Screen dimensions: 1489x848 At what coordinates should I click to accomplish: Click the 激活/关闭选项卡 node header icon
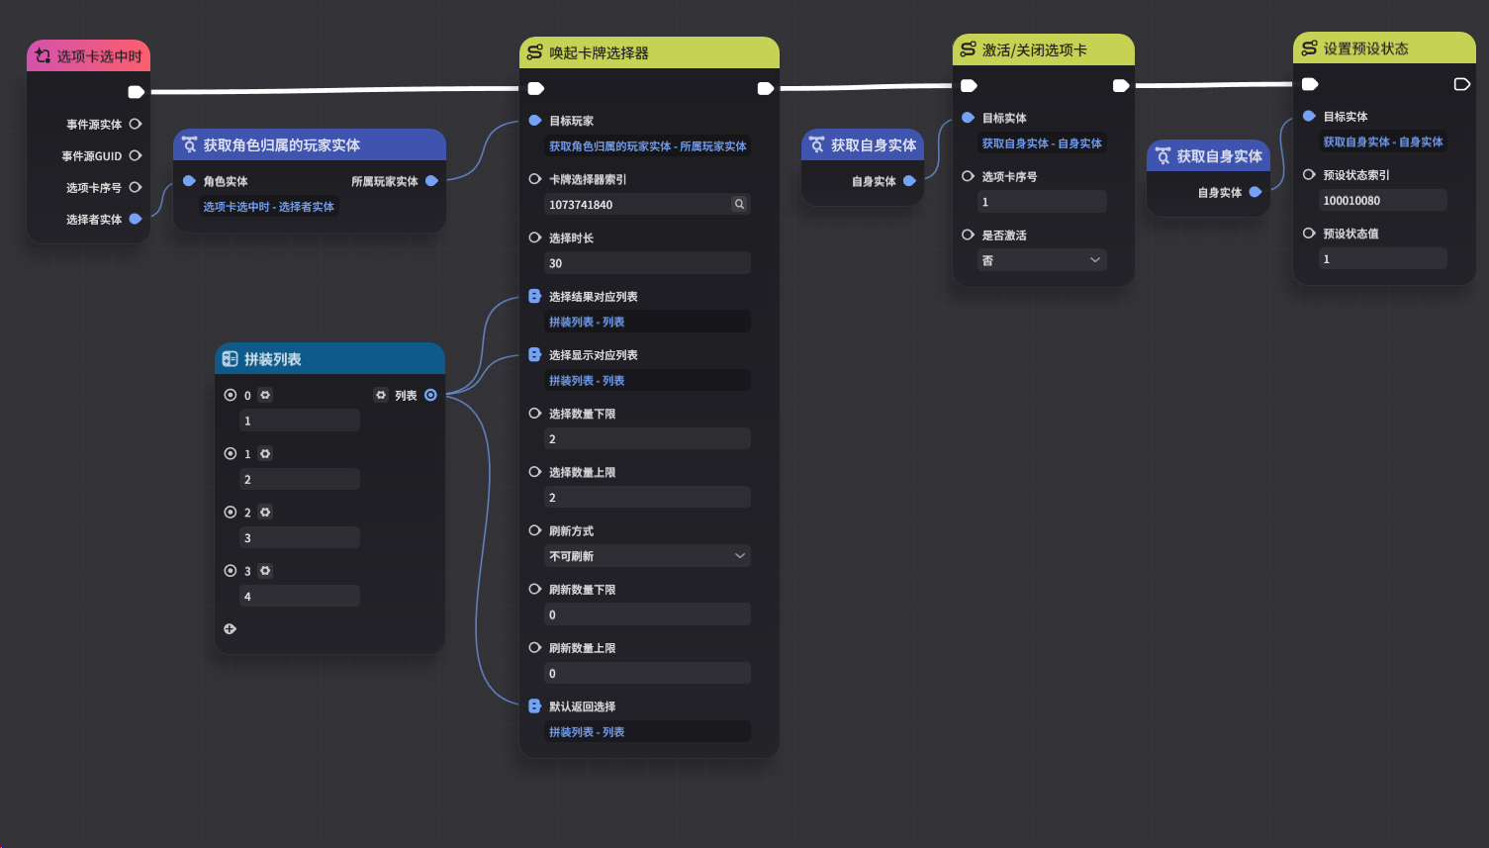click(968, 49)
